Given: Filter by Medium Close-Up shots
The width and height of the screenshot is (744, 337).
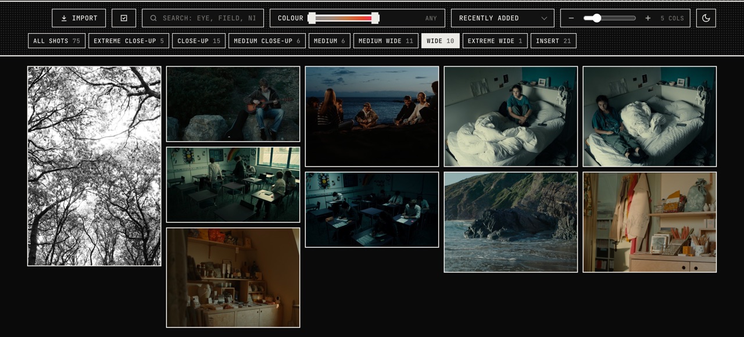Looking at the screenshot, I should tap(267, 41).
